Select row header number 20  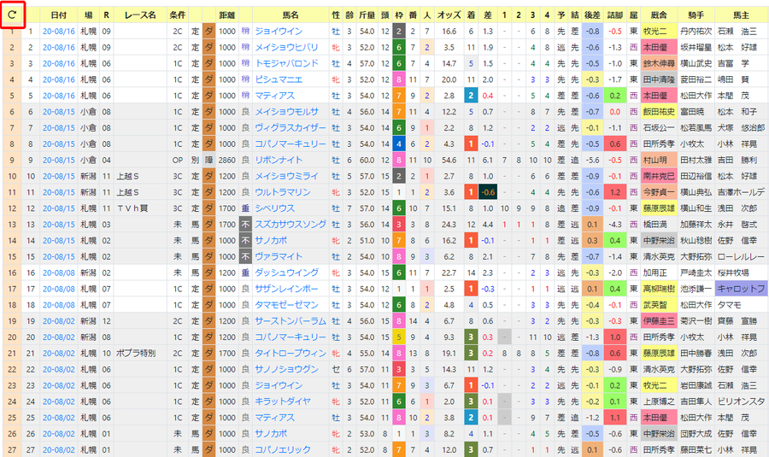click(x=12, y=337)
